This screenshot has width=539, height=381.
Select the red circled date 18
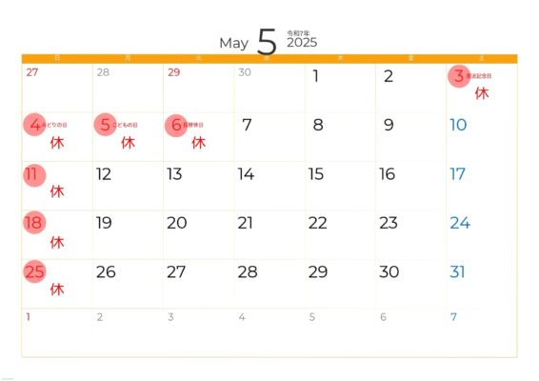click(x=34, y=223)
